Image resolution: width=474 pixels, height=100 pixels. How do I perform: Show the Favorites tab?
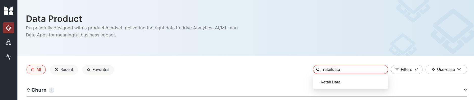click(98, 70)
